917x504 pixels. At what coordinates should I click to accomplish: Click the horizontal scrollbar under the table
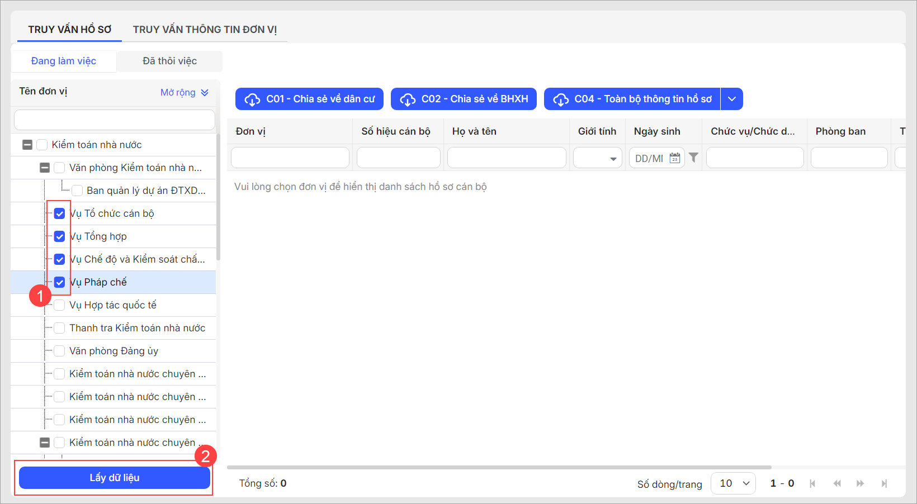[499, 467]
